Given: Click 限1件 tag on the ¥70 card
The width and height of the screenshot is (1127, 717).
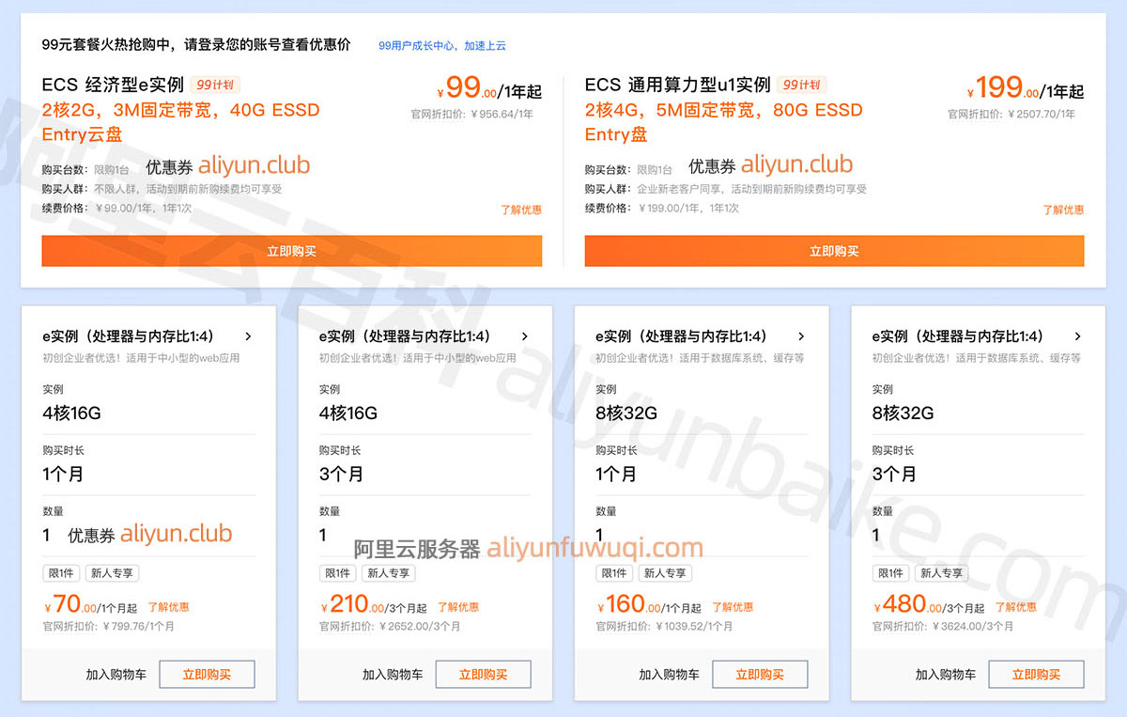Looking at the screenshot, I should click(61, 573).
